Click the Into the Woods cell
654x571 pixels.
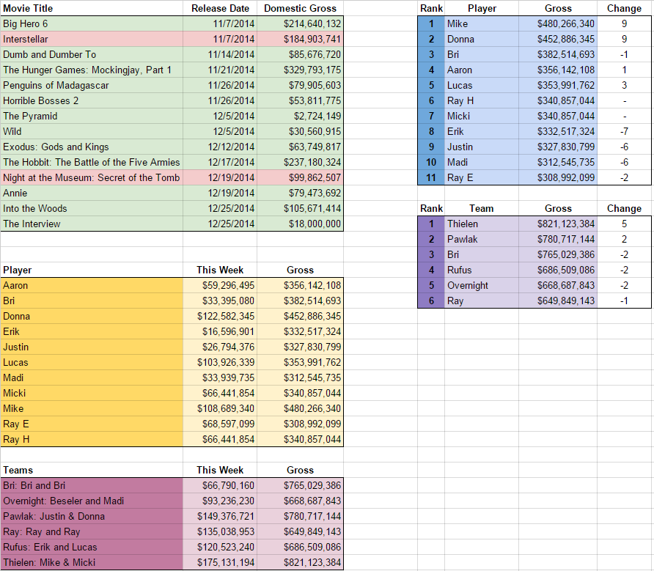(x=92, y=209)
